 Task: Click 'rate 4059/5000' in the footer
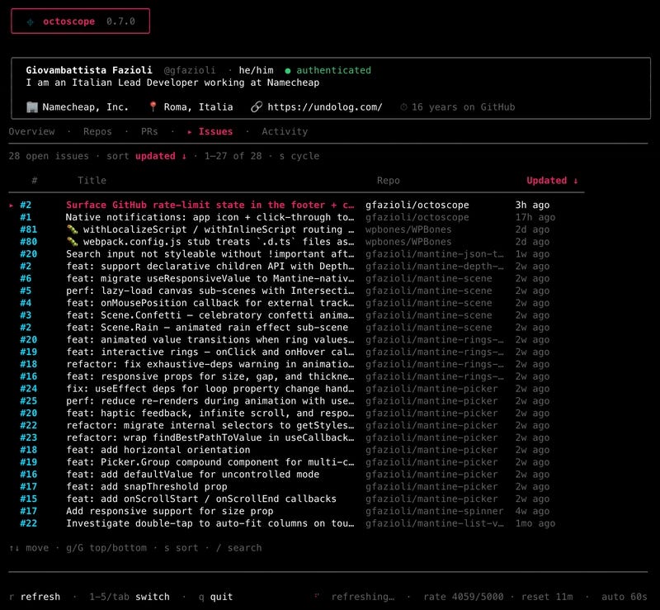coord(464,597)
